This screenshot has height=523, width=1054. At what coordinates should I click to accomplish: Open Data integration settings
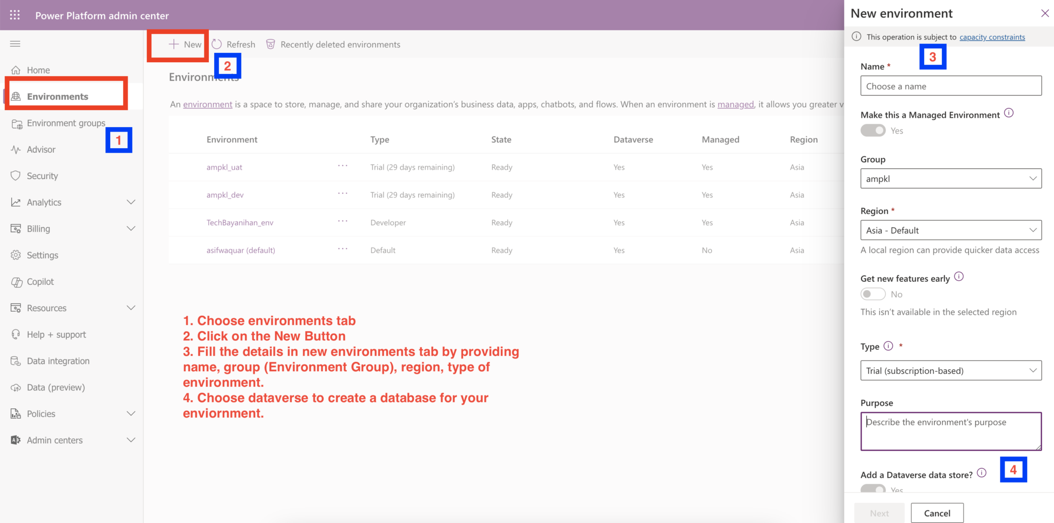(x=58, y=360)
